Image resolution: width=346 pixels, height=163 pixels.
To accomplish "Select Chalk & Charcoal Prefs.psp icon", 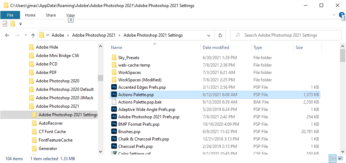I will pyautogui.click(x=114, y=139).
